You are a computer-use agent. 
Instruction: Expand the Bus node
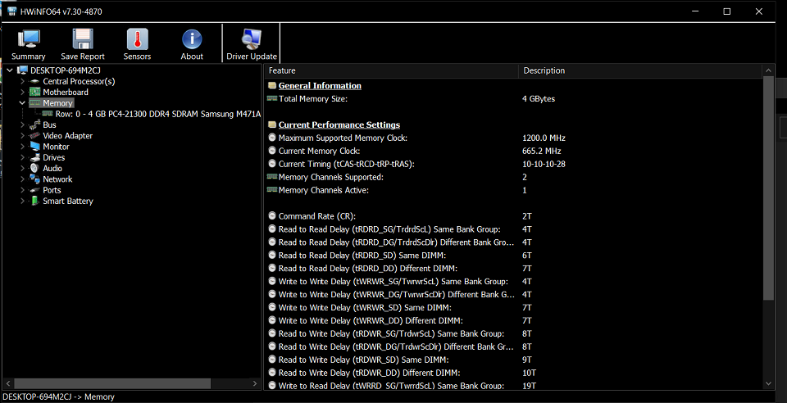[23, 125]
